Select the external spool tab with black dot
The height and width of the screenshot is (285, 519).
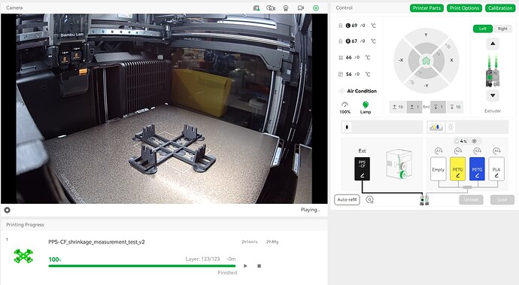347,127
